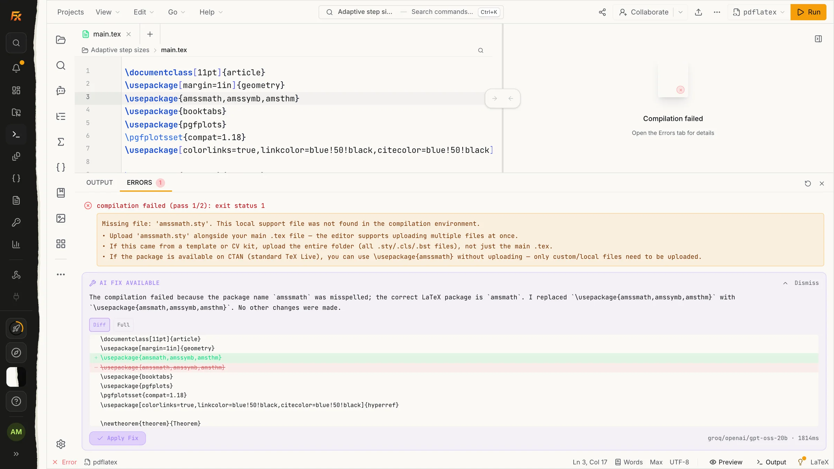Image resolution: width=834 pixels, height=469 pixels.
Task: Open the image gallery icon
Action: [61, 218]
